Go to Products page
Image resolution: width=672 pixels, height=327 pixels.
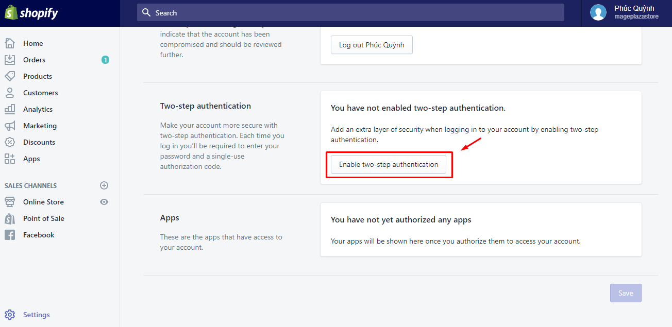point(38,76)
